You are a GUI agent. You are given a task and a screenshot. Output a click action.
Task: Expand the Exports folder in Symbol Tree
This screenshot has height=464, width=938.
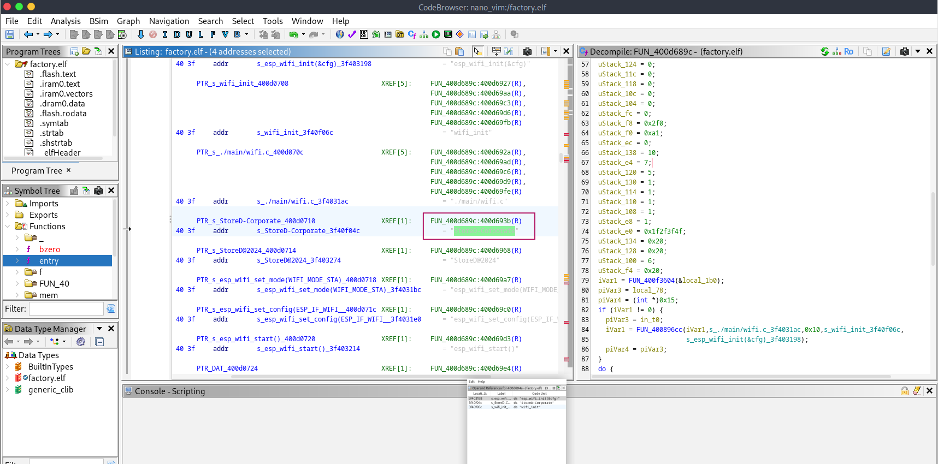tap(8, 215)
